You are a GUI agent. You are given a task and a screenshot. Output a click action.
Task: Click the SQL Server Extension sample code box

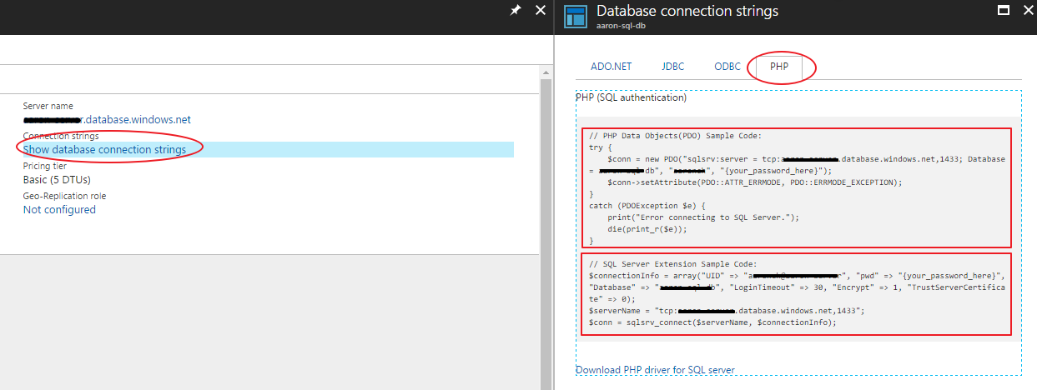click(x=796, y=294)
